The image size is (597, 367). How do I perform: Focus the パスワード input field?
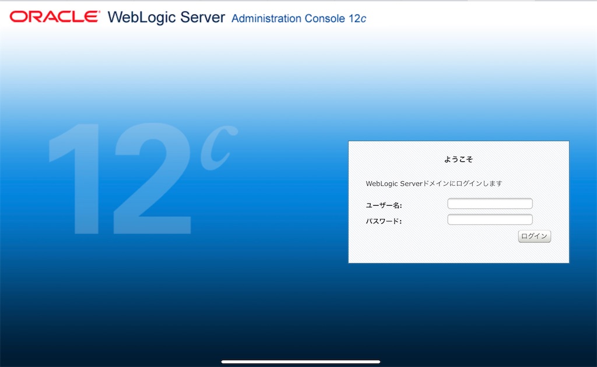(490, 220)
